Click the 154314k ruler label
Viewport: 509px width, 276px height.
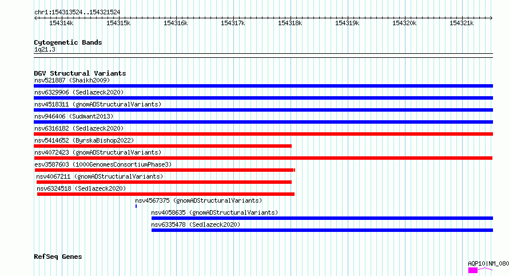(x=61, y=23)
